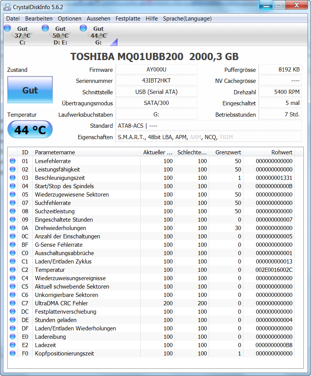Click the status orb in the Beschleunigungszeit row

[x=13, y=178]
